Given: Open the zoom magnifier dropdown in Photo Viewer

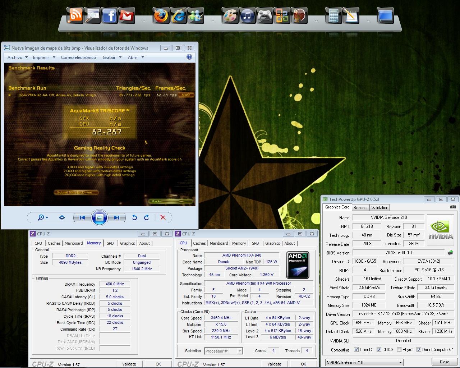Looking at the screenshot, I should click(x=43, y=217).
